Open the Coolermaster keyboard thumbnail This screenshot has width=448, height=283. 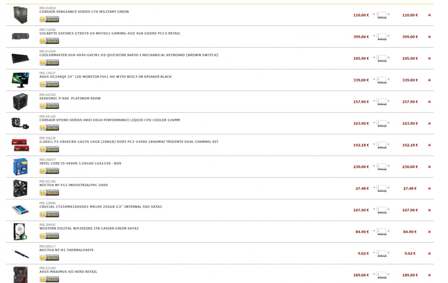[20, 58]
